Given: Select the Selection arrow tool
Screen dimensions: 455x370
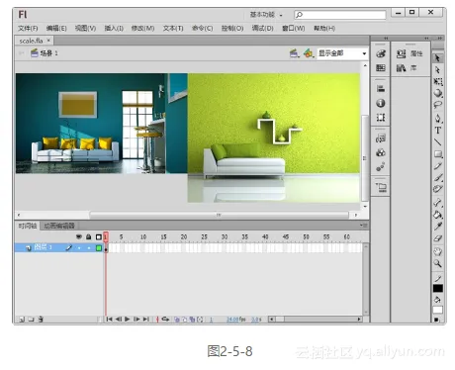Looking at the screenshot, I should click(437, 58).
